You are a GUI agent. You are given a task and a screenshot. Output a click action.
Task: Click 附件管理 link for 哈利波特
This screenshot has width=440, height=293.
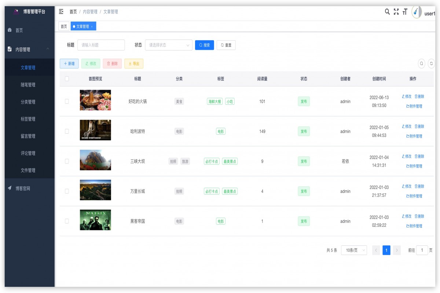click(x=414, y=136)
